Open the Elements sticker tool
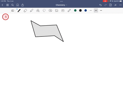Image resolution: width=123 pixels, height=92 pixels. 50,10
